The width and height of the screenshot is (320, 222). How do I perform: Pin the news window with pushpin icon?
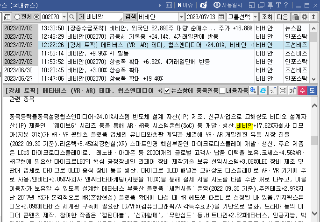(x=270, y=5)
